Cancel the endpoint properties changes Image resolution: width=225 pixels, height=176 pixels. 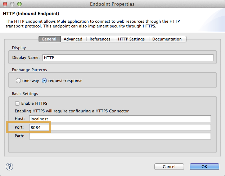pyautogui.click(x=169, y=167)
